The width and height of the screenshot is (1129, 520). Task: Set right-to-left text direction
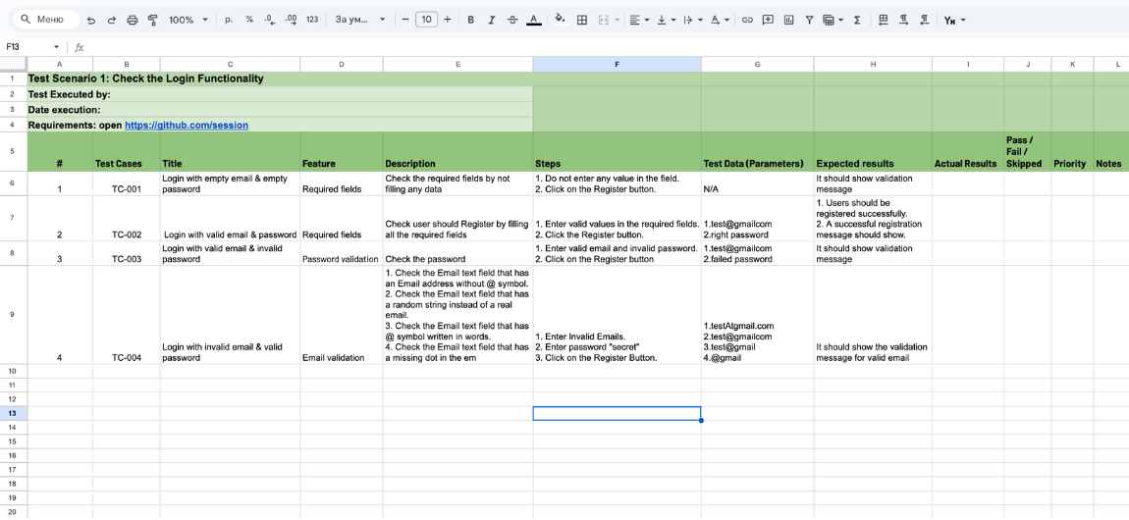(924, 21)
